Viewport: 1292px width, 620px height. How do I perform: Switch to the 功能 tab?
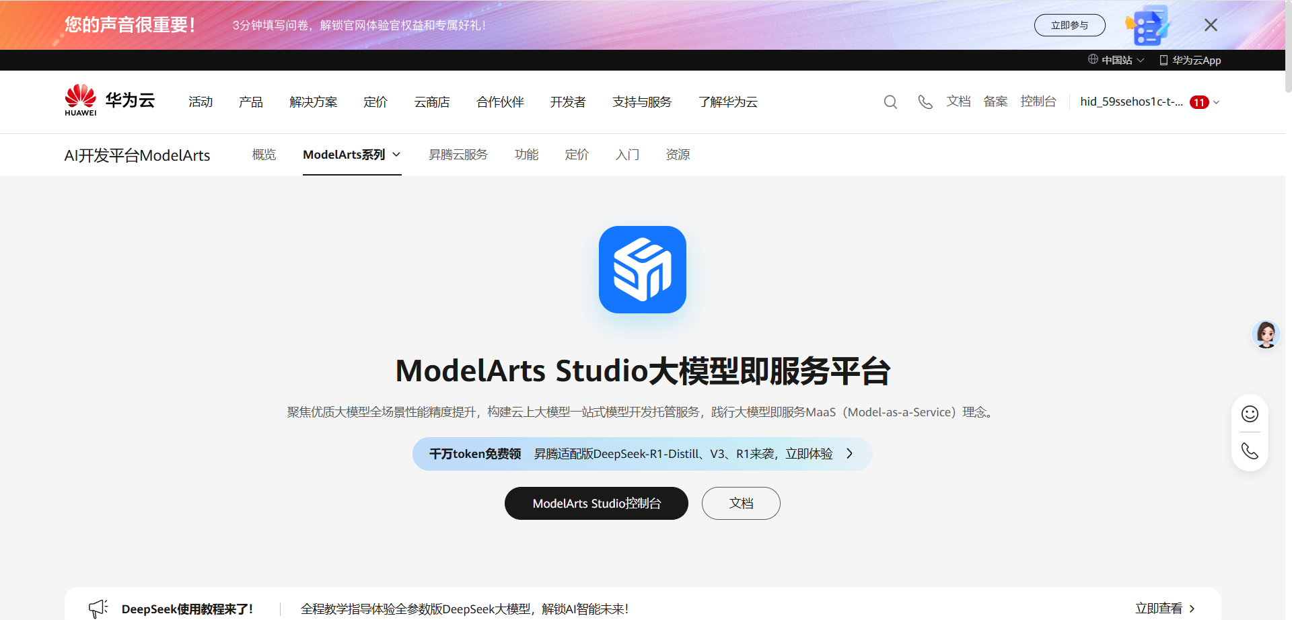coord(526,155)
